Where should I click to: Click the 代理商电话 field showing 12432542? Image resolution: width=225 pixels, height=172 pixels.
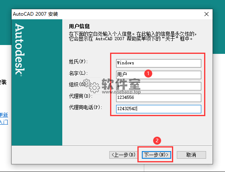(159, 109)
